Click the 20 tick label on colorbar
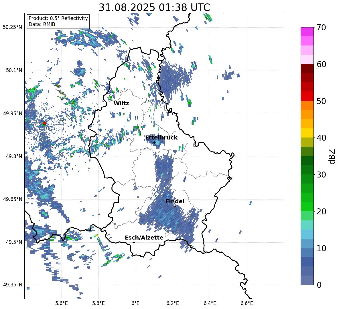Image resolution: width=339 pixels, height=309 pixels. coord(321,212)
